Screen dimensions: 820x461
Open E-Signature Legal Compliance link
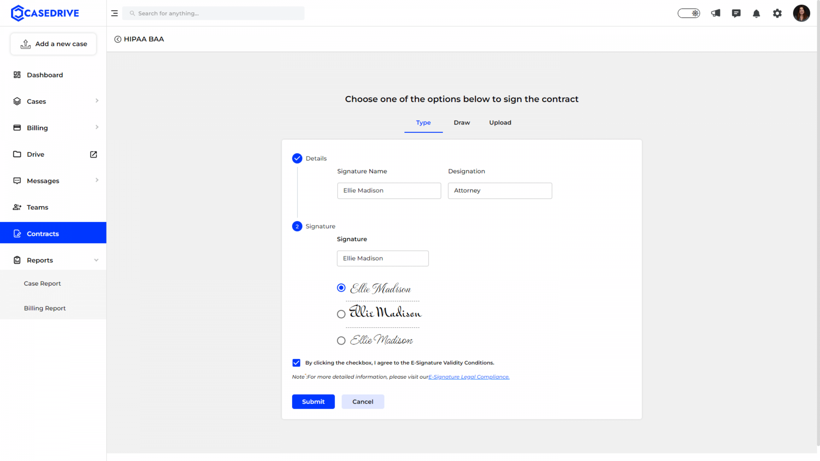click(469, 377)
